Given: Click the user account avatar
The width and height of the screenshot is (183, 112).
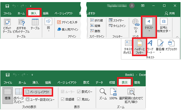Looking at the screenshot, I should tap(132, 5).
